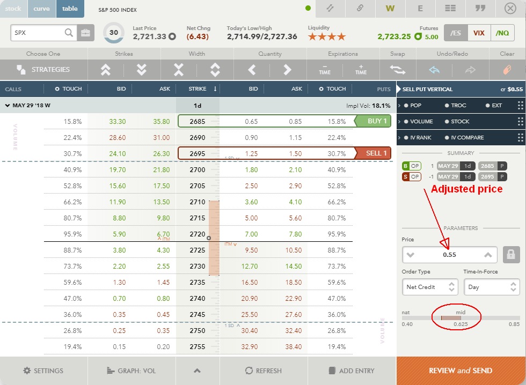This screenshot has height=385, width=526.
Task: Raise price with the up chevron
Action: pos(488,255)
